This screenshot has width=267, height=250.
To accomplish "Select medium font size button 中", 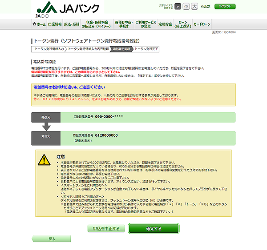I will (186, 7).
